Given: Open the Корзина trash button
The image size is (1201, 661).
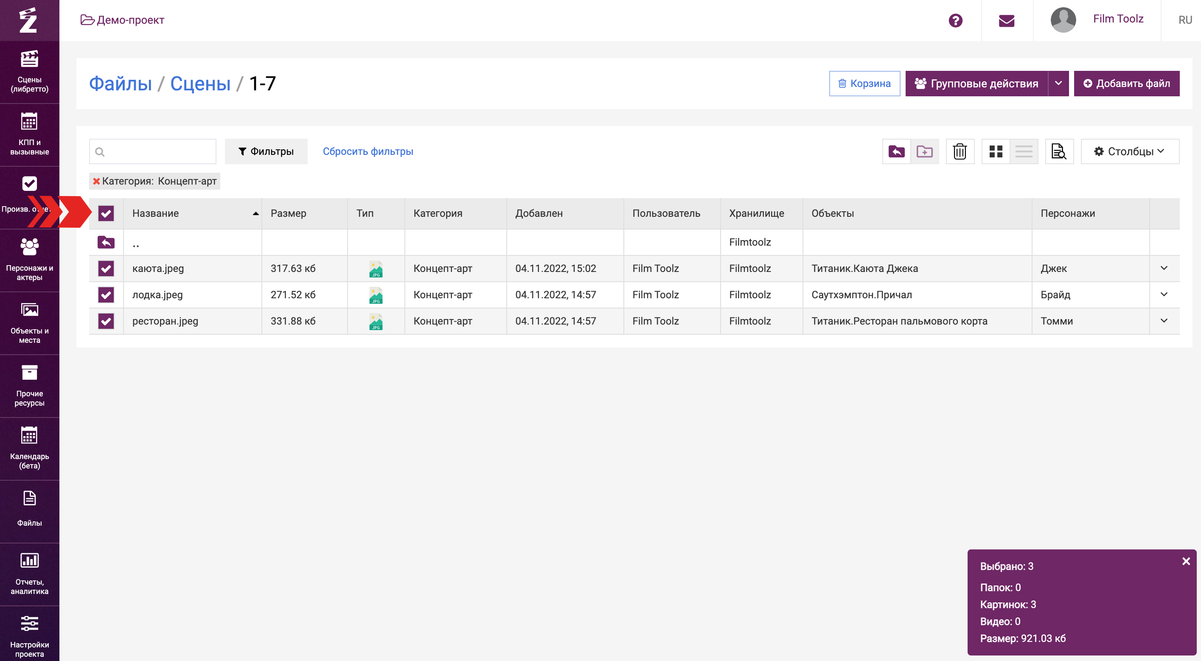Looking at the screenshot, I should [864, 84].
